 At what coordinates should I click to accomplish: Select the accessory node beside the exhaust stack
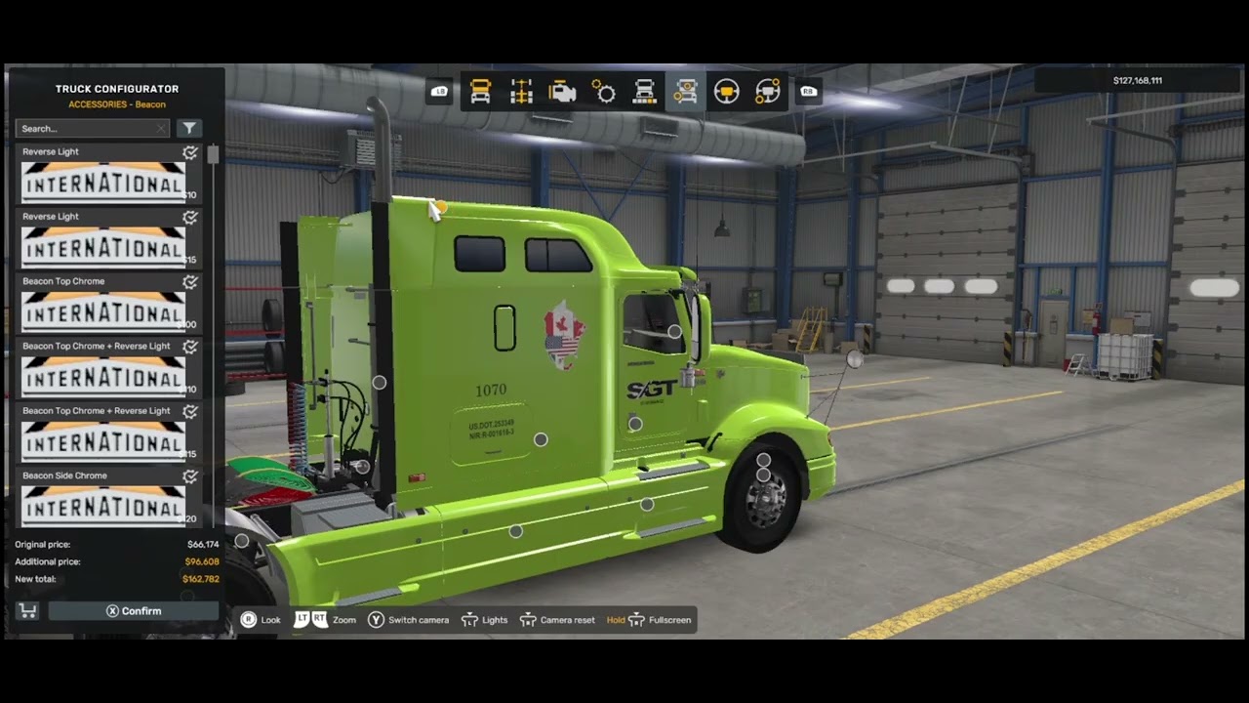click(x=380, y=383)
